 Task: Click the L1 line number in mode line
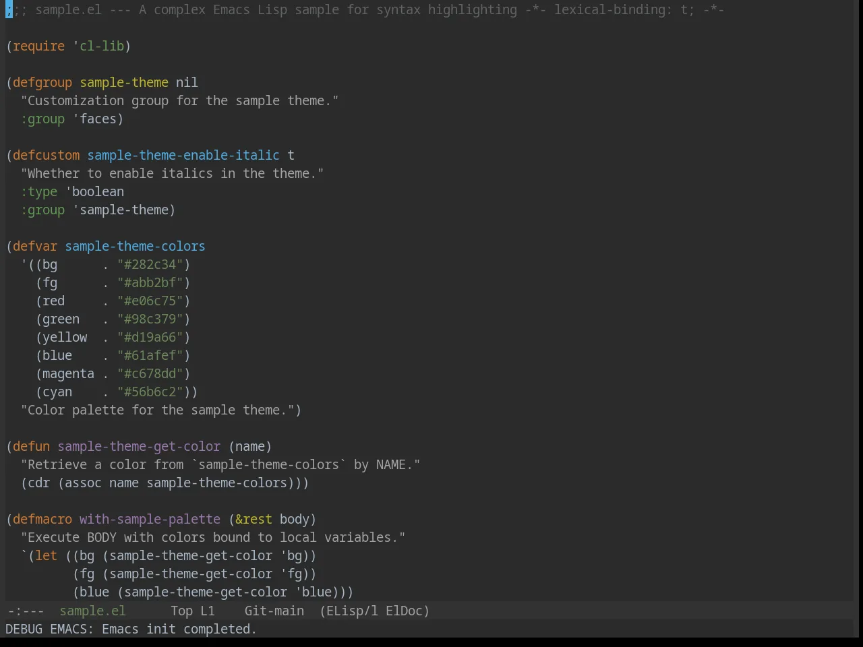[207, 611]
